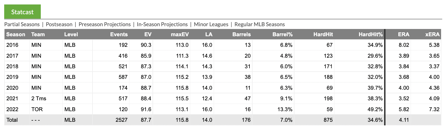
Task: Sort by the Events column header
Action: tap(119, 34)
